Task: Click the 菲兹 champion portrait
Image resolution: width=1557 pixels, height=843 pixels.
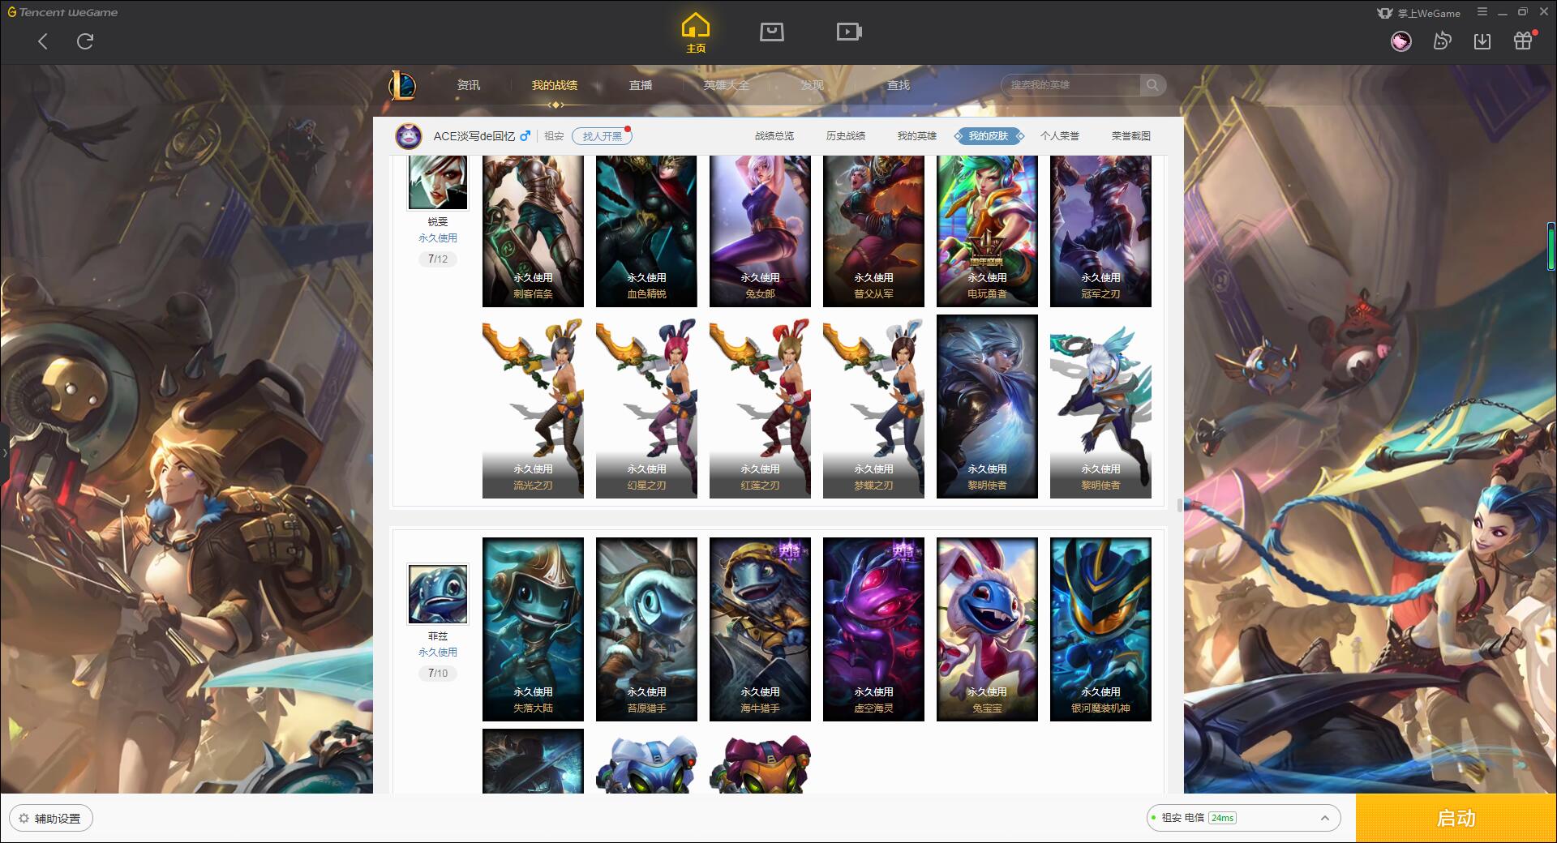Action: pos(437,594)
